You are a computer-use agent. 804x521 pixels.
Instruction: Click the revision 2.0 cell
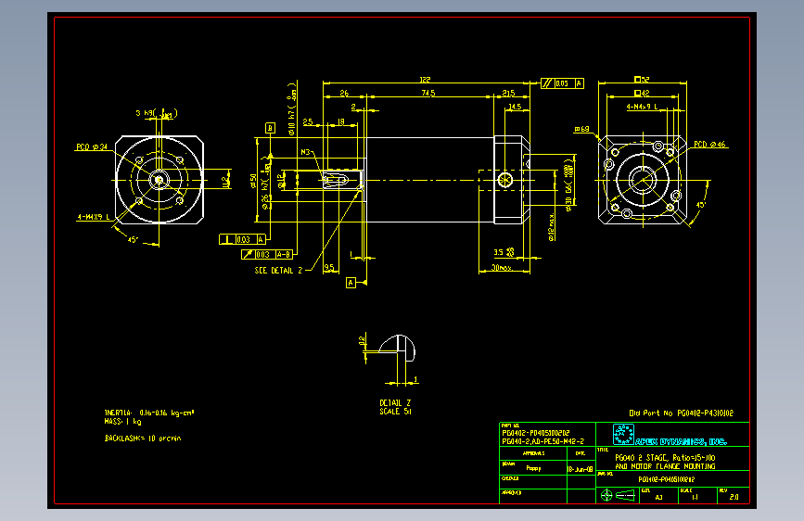coord(734,497)
